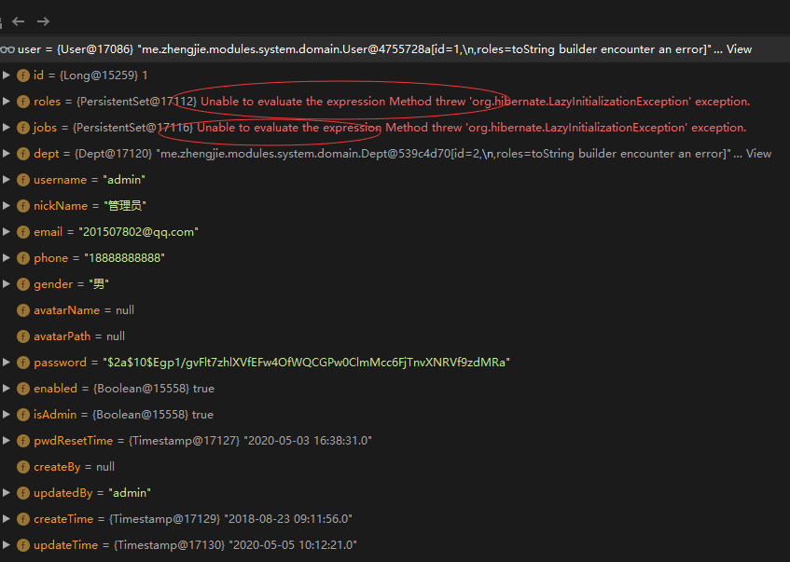Select the pwdResetTime value "2020-05-03 16:38:31.0"

[x=308, y=441]
